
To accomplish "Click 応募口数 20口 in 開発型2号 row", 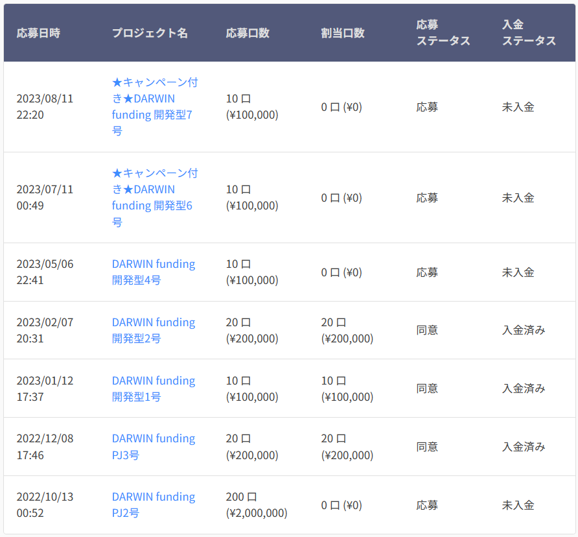I will coord(252,330).
